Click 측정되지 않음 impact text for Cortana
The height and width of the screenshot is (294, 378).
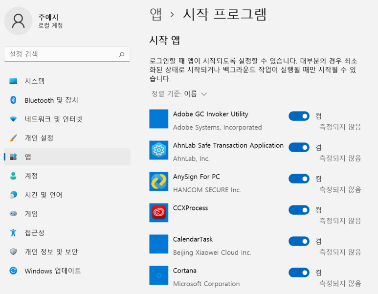[340, 283]
